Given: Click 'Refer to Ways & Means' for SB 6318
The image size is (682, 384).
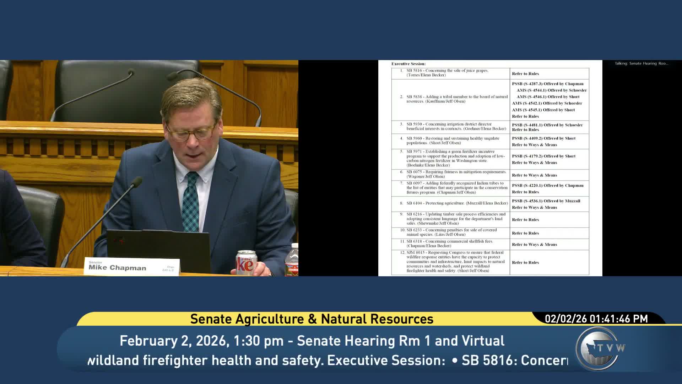Looking at the screenshot, I should (x=534, y=245).
